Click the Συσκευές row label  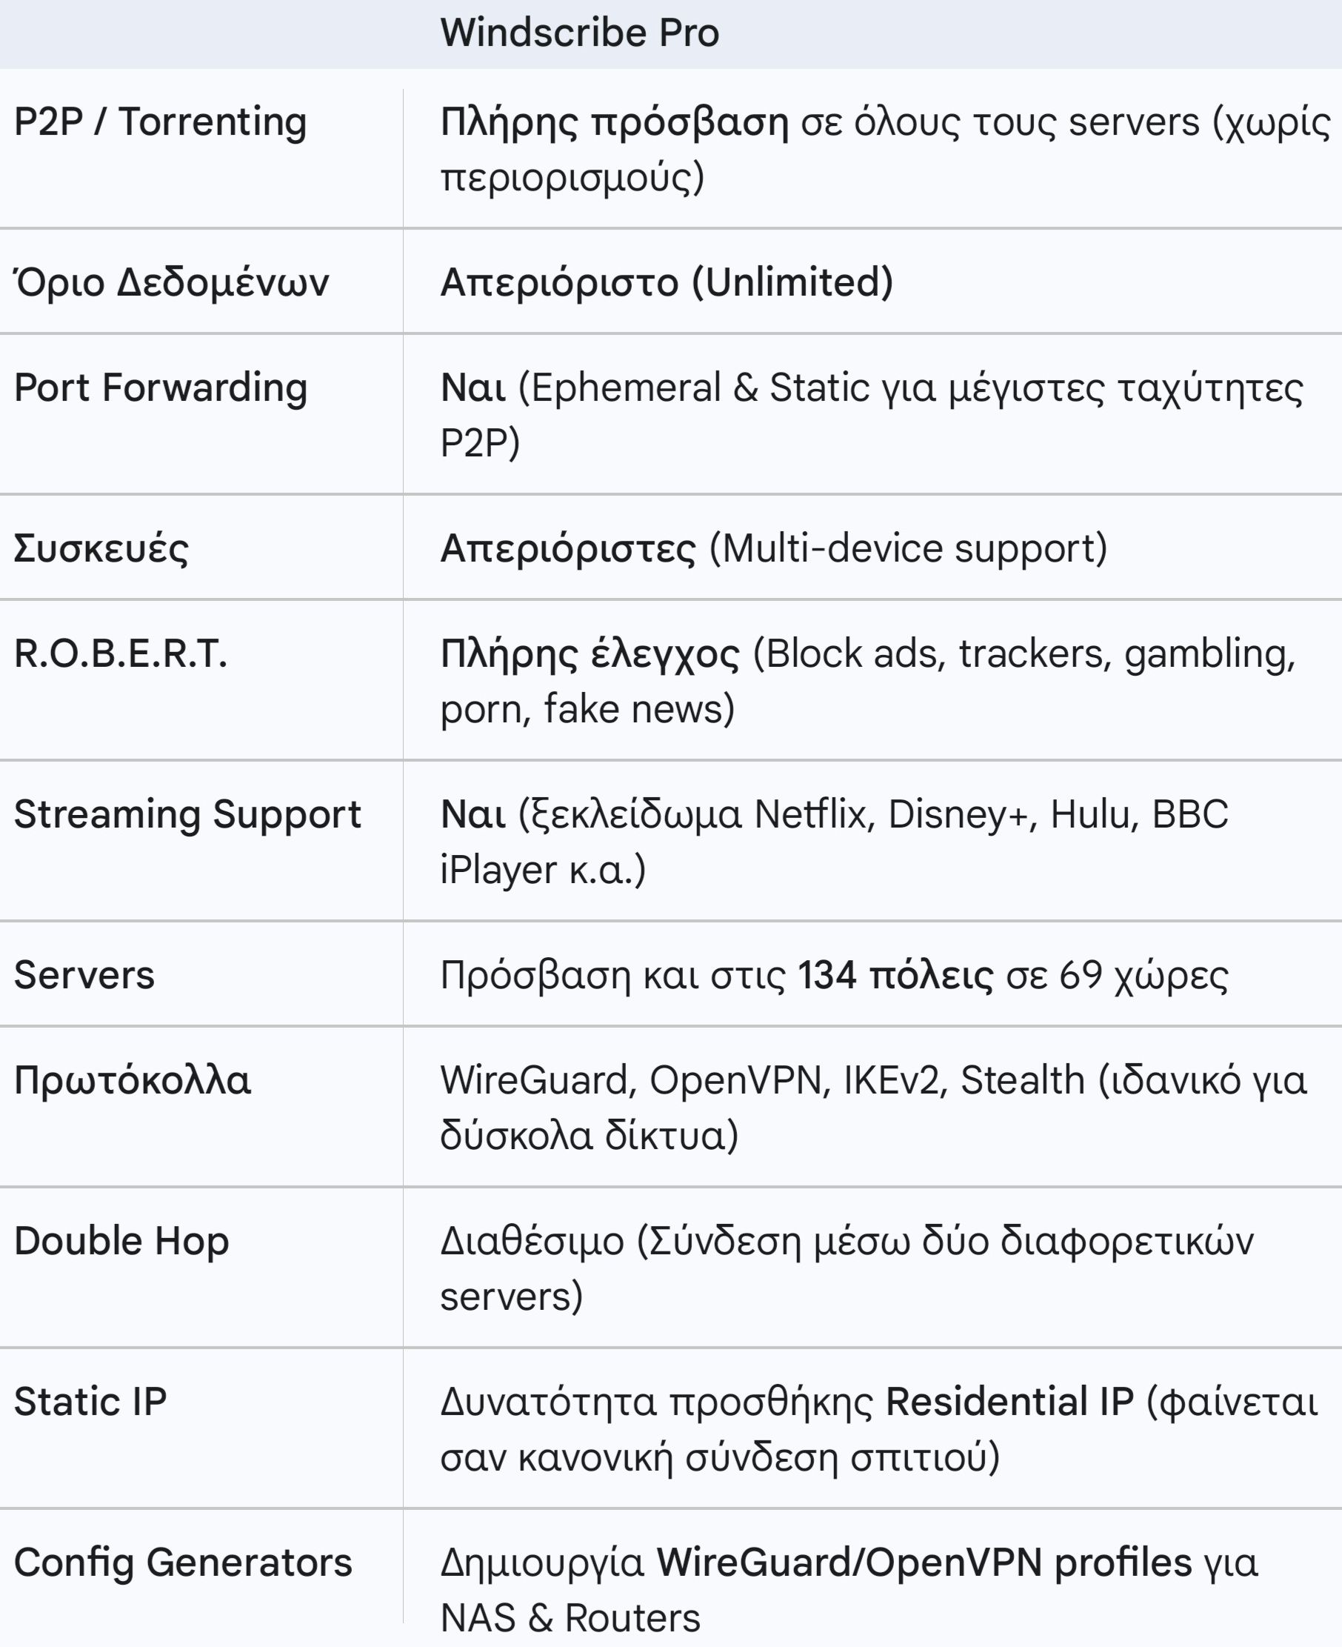(x=101, y=548)
